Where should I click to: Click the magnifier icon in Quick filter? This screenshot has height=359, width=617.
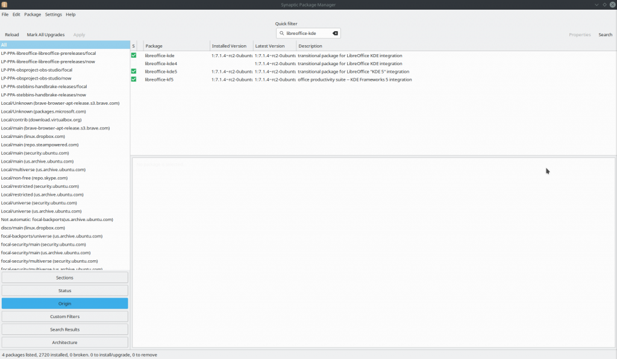[x=282, y=33]
